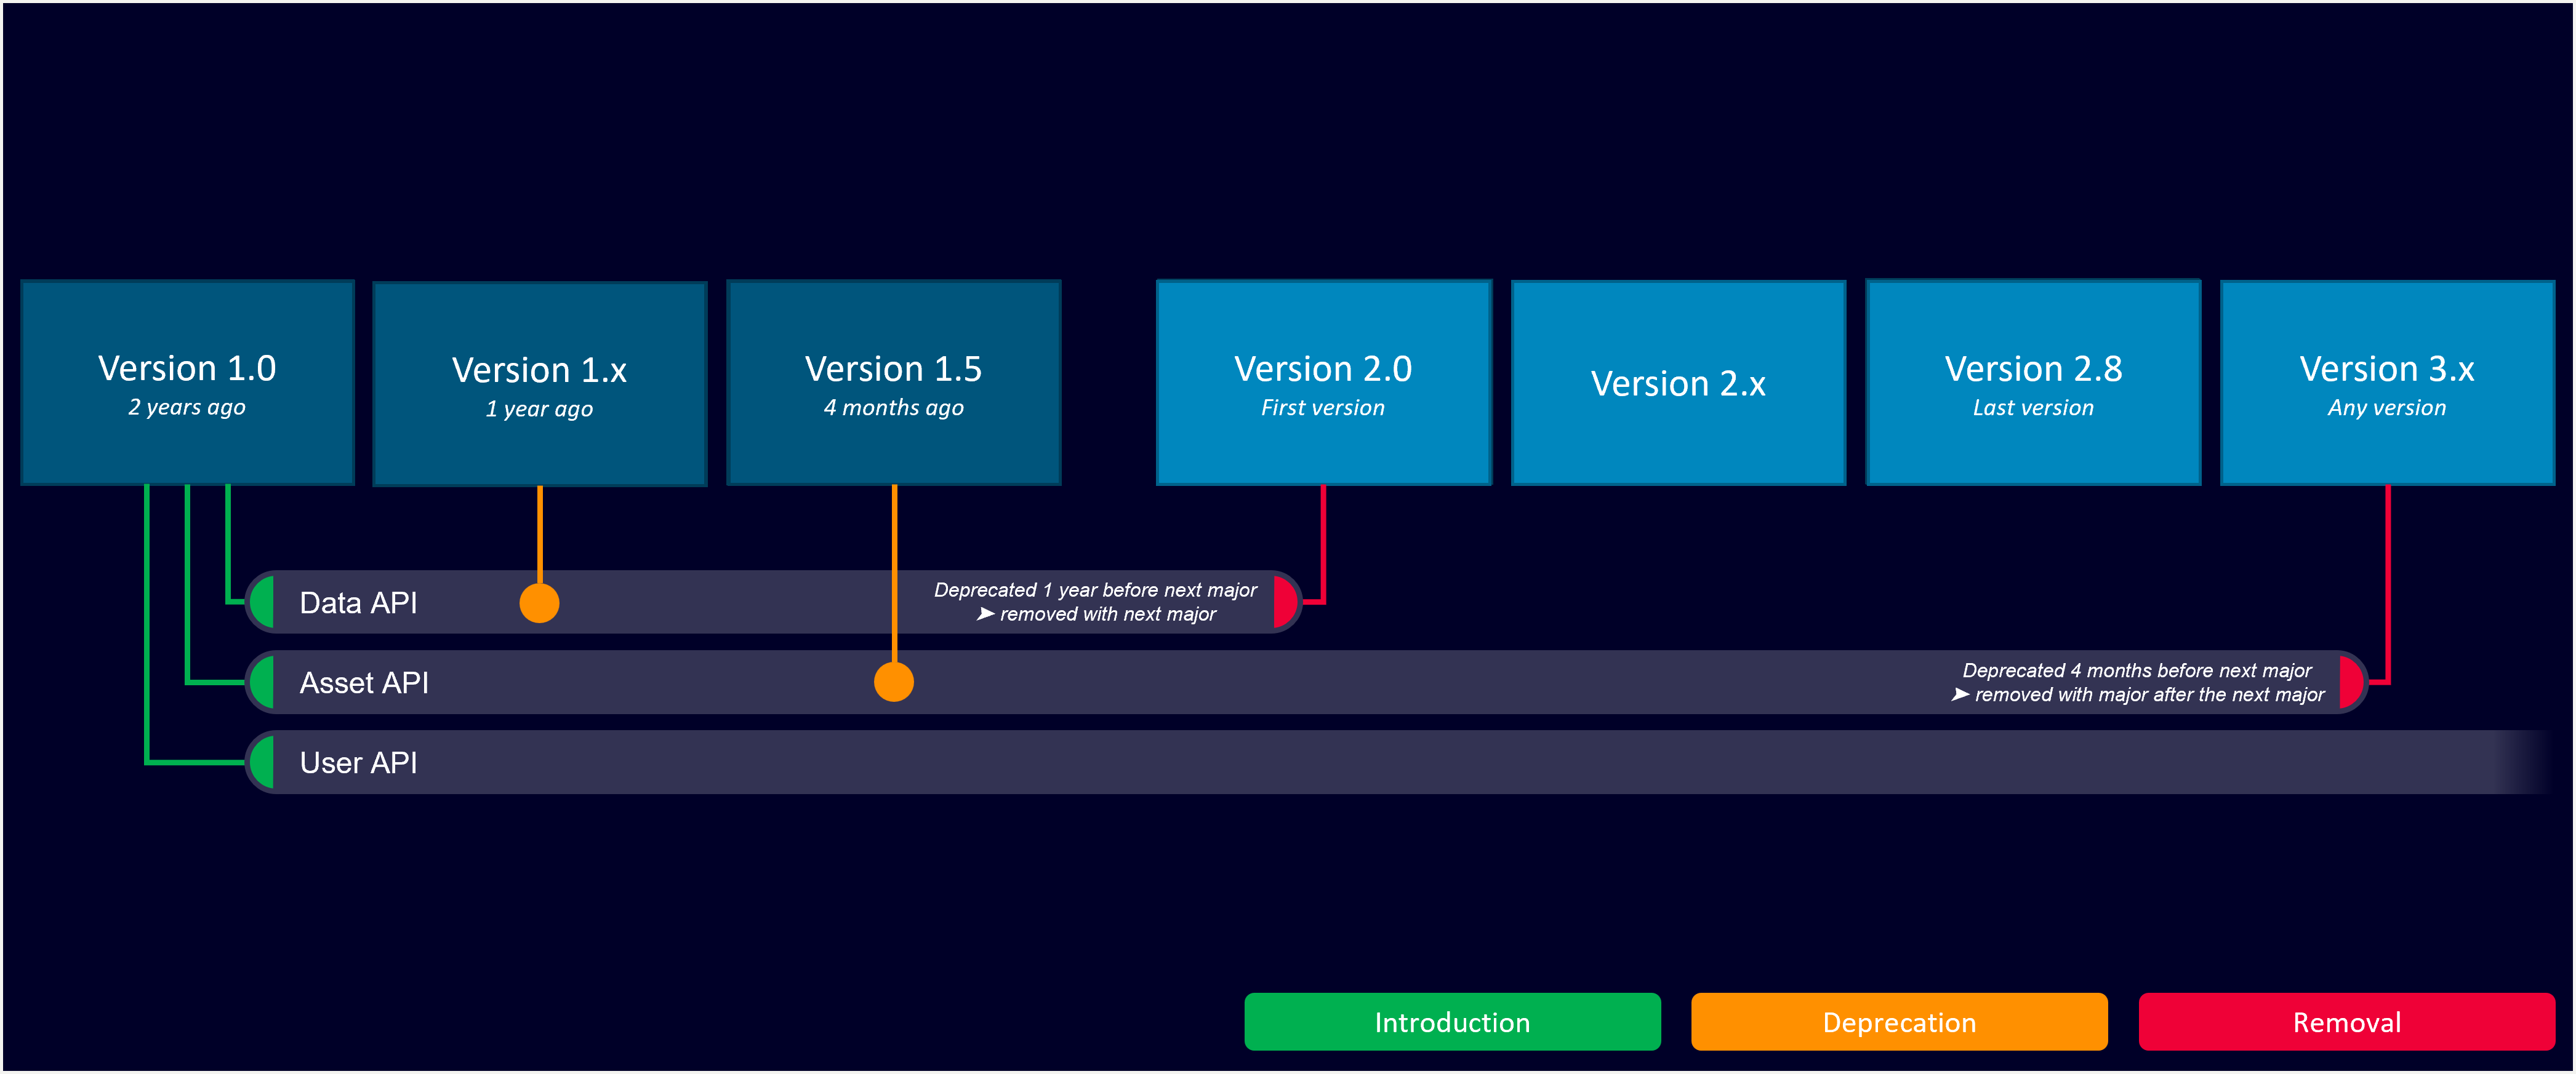Screen dimensions: 2576x1074
Task: Click the Version 1.5 box
Action: point(894,383)
